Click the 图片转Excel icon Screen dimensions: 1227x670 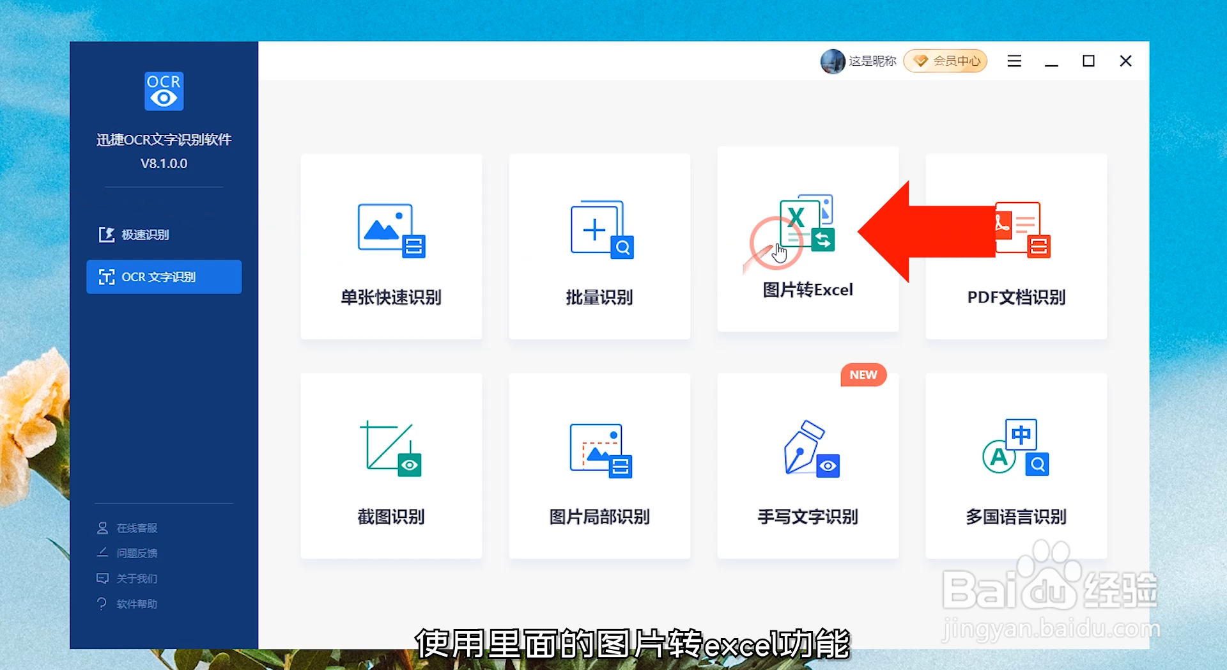coord(806,223)
